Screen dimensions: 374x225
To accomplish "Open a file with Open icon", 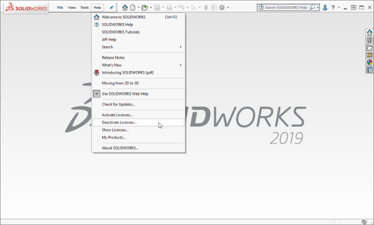I will [145, 8].
